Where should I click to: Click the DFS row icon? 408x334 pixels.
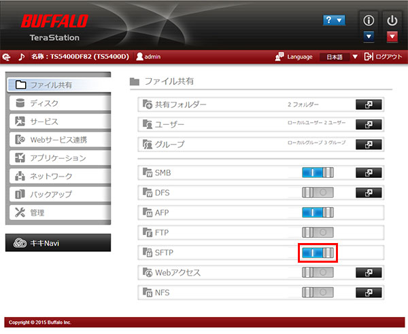tap(148, 192)
